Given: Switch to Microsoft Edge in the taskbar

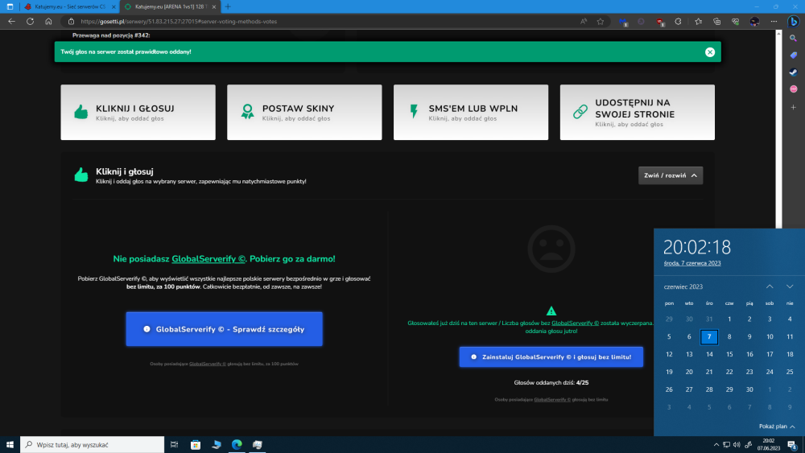Looking at the screenshot, I should tap(237, 445).
